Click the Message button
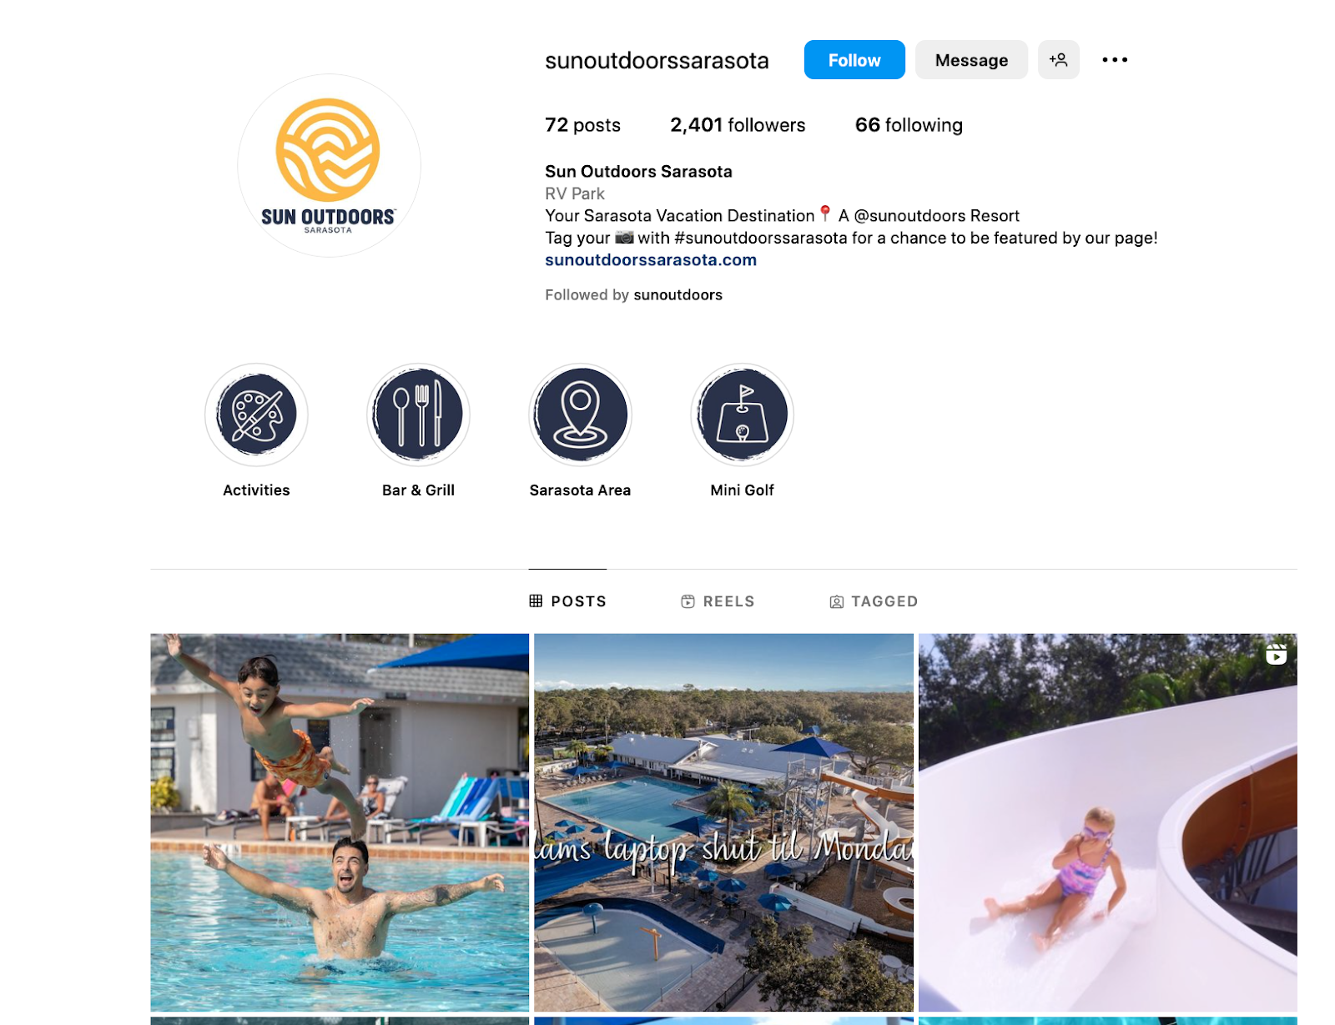The image size is (1335, 1025). pyautogui.click(x=971, y=60)
